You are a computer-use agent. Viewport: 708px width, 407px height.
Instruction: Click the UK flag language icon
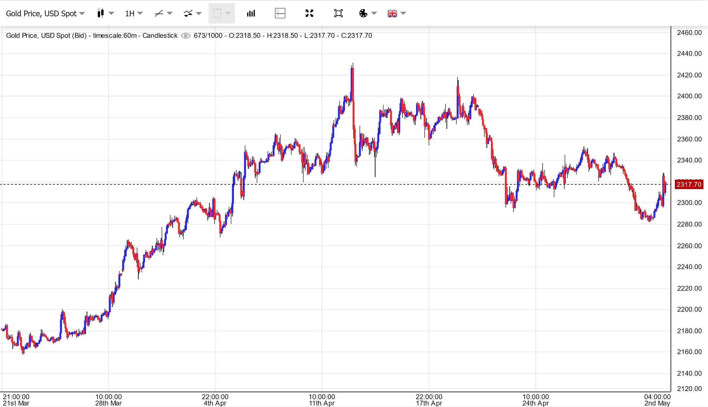392,13
